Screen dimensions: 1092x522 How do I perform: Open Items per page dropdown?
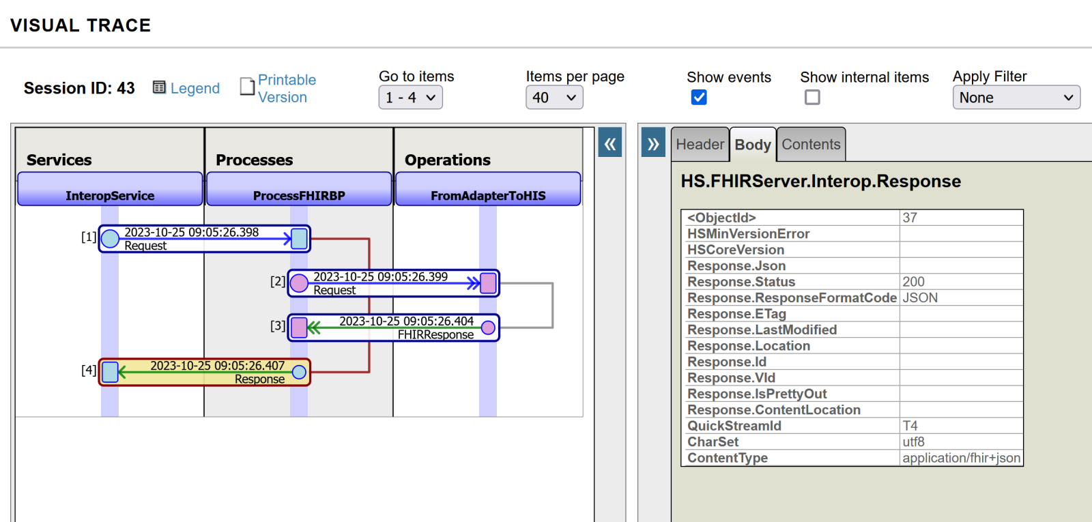(x=554, y=98)
